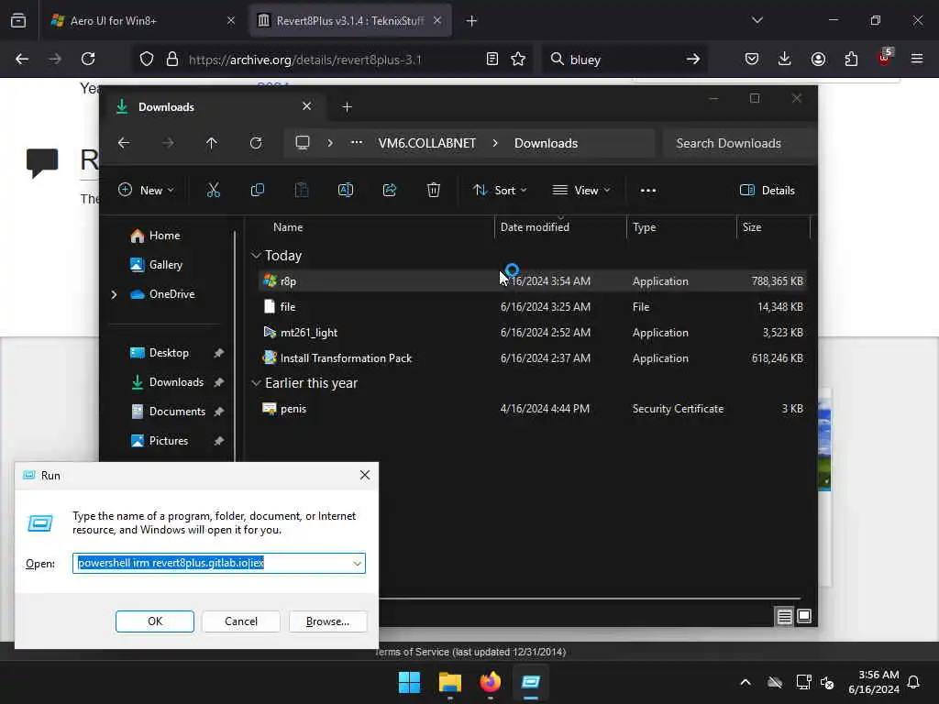Go up one folder level in Explorer
The width and height of the screenshot is (939, 704).
(x=212, y=143)
